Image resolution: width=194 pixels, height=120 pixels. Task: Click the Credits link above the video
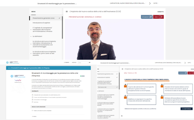tap(160, 12)
